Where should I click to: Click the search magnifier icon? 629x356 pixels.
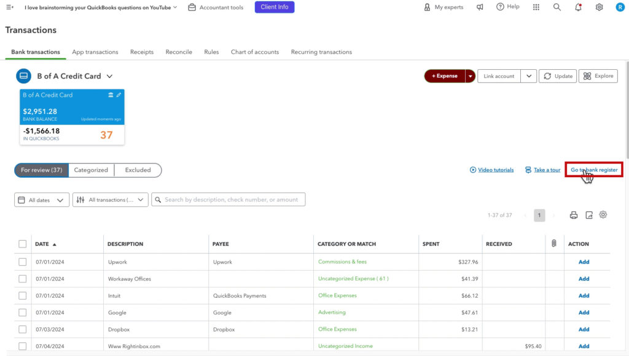[x=557, y=7]
